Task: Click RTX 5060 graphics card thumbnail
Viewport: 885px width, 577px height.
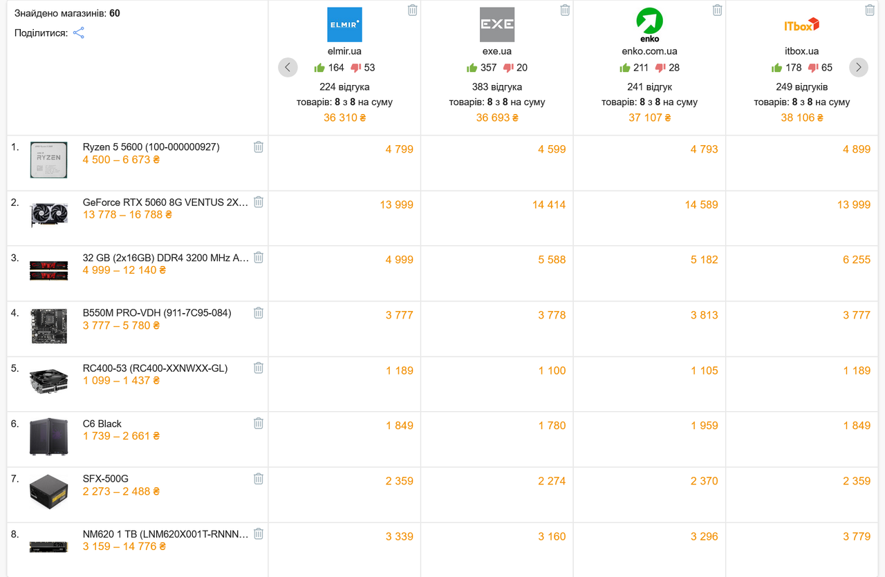Action: pos(48,215)
